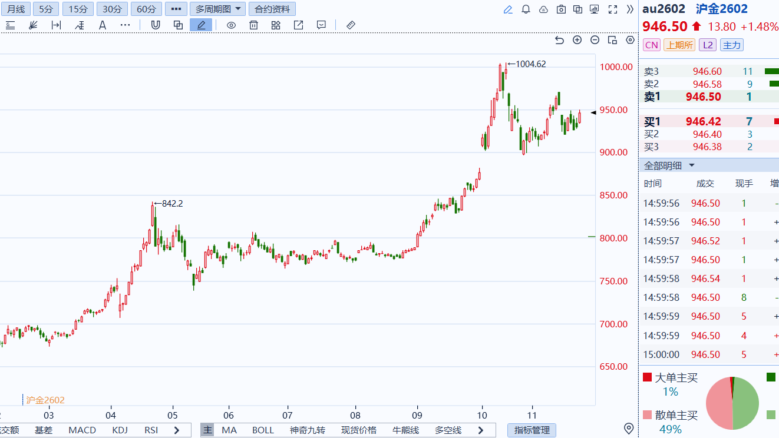Image resolution: width=779 pixels, height=438 pixels.
Task: Open 指标管理 indicator management
Action: point(532,430)
